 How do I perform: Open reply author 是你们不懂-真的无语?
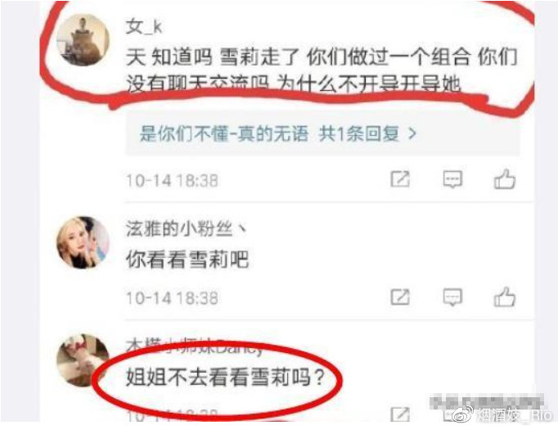[x=223, y=134]
